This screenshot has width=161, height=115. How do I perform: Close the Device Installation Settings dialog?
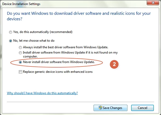pos(153,3)
